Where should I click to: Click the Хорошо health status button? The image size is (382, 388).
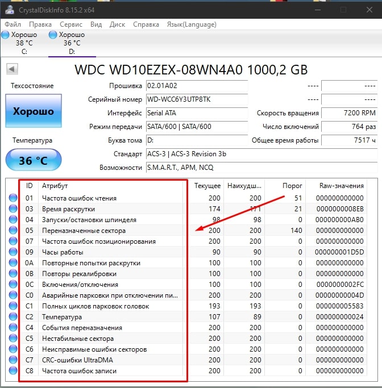(x=34, y=111)
